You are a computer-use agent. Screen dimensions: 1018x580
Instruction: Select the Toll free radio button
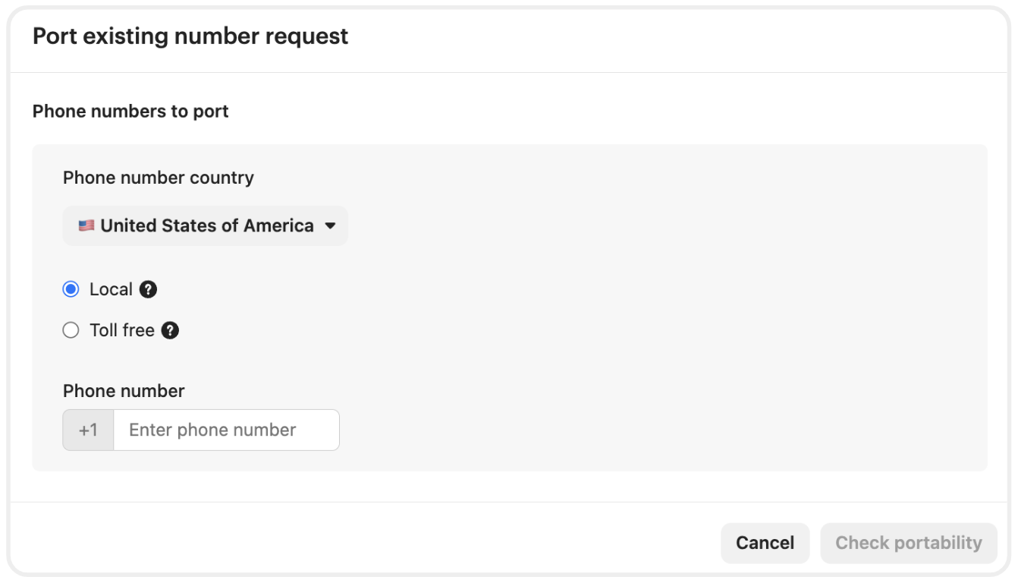(71, 330)
